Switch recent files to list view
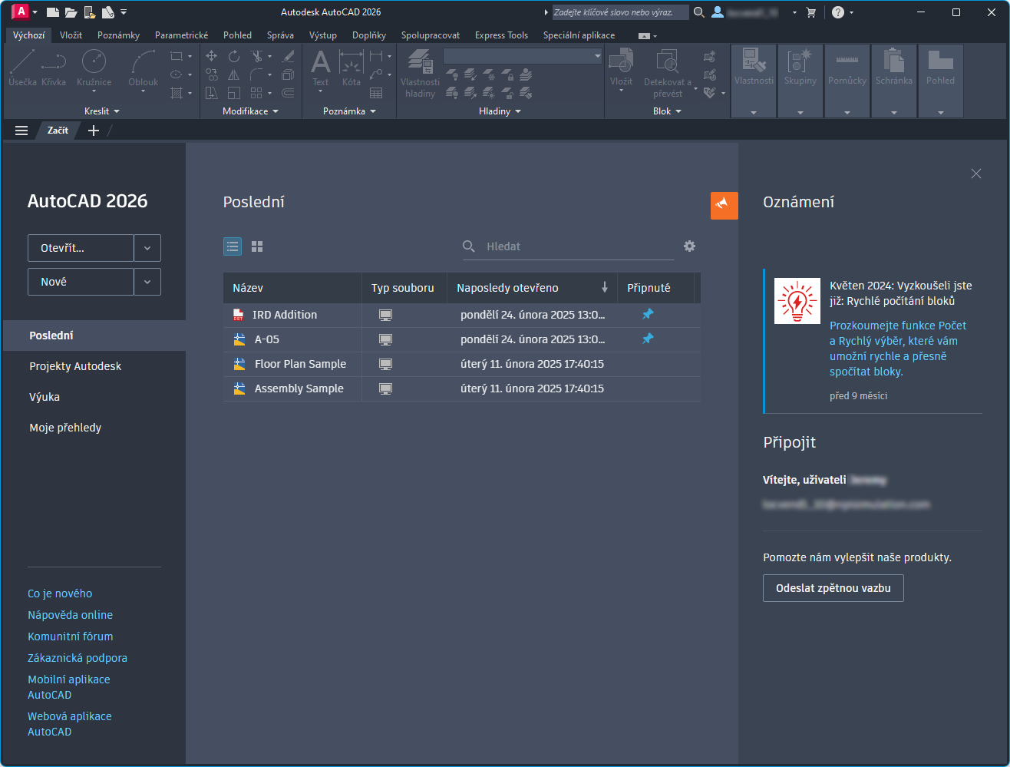Image resolution: width=1010 pixels, height=767 pixels. 233,246
